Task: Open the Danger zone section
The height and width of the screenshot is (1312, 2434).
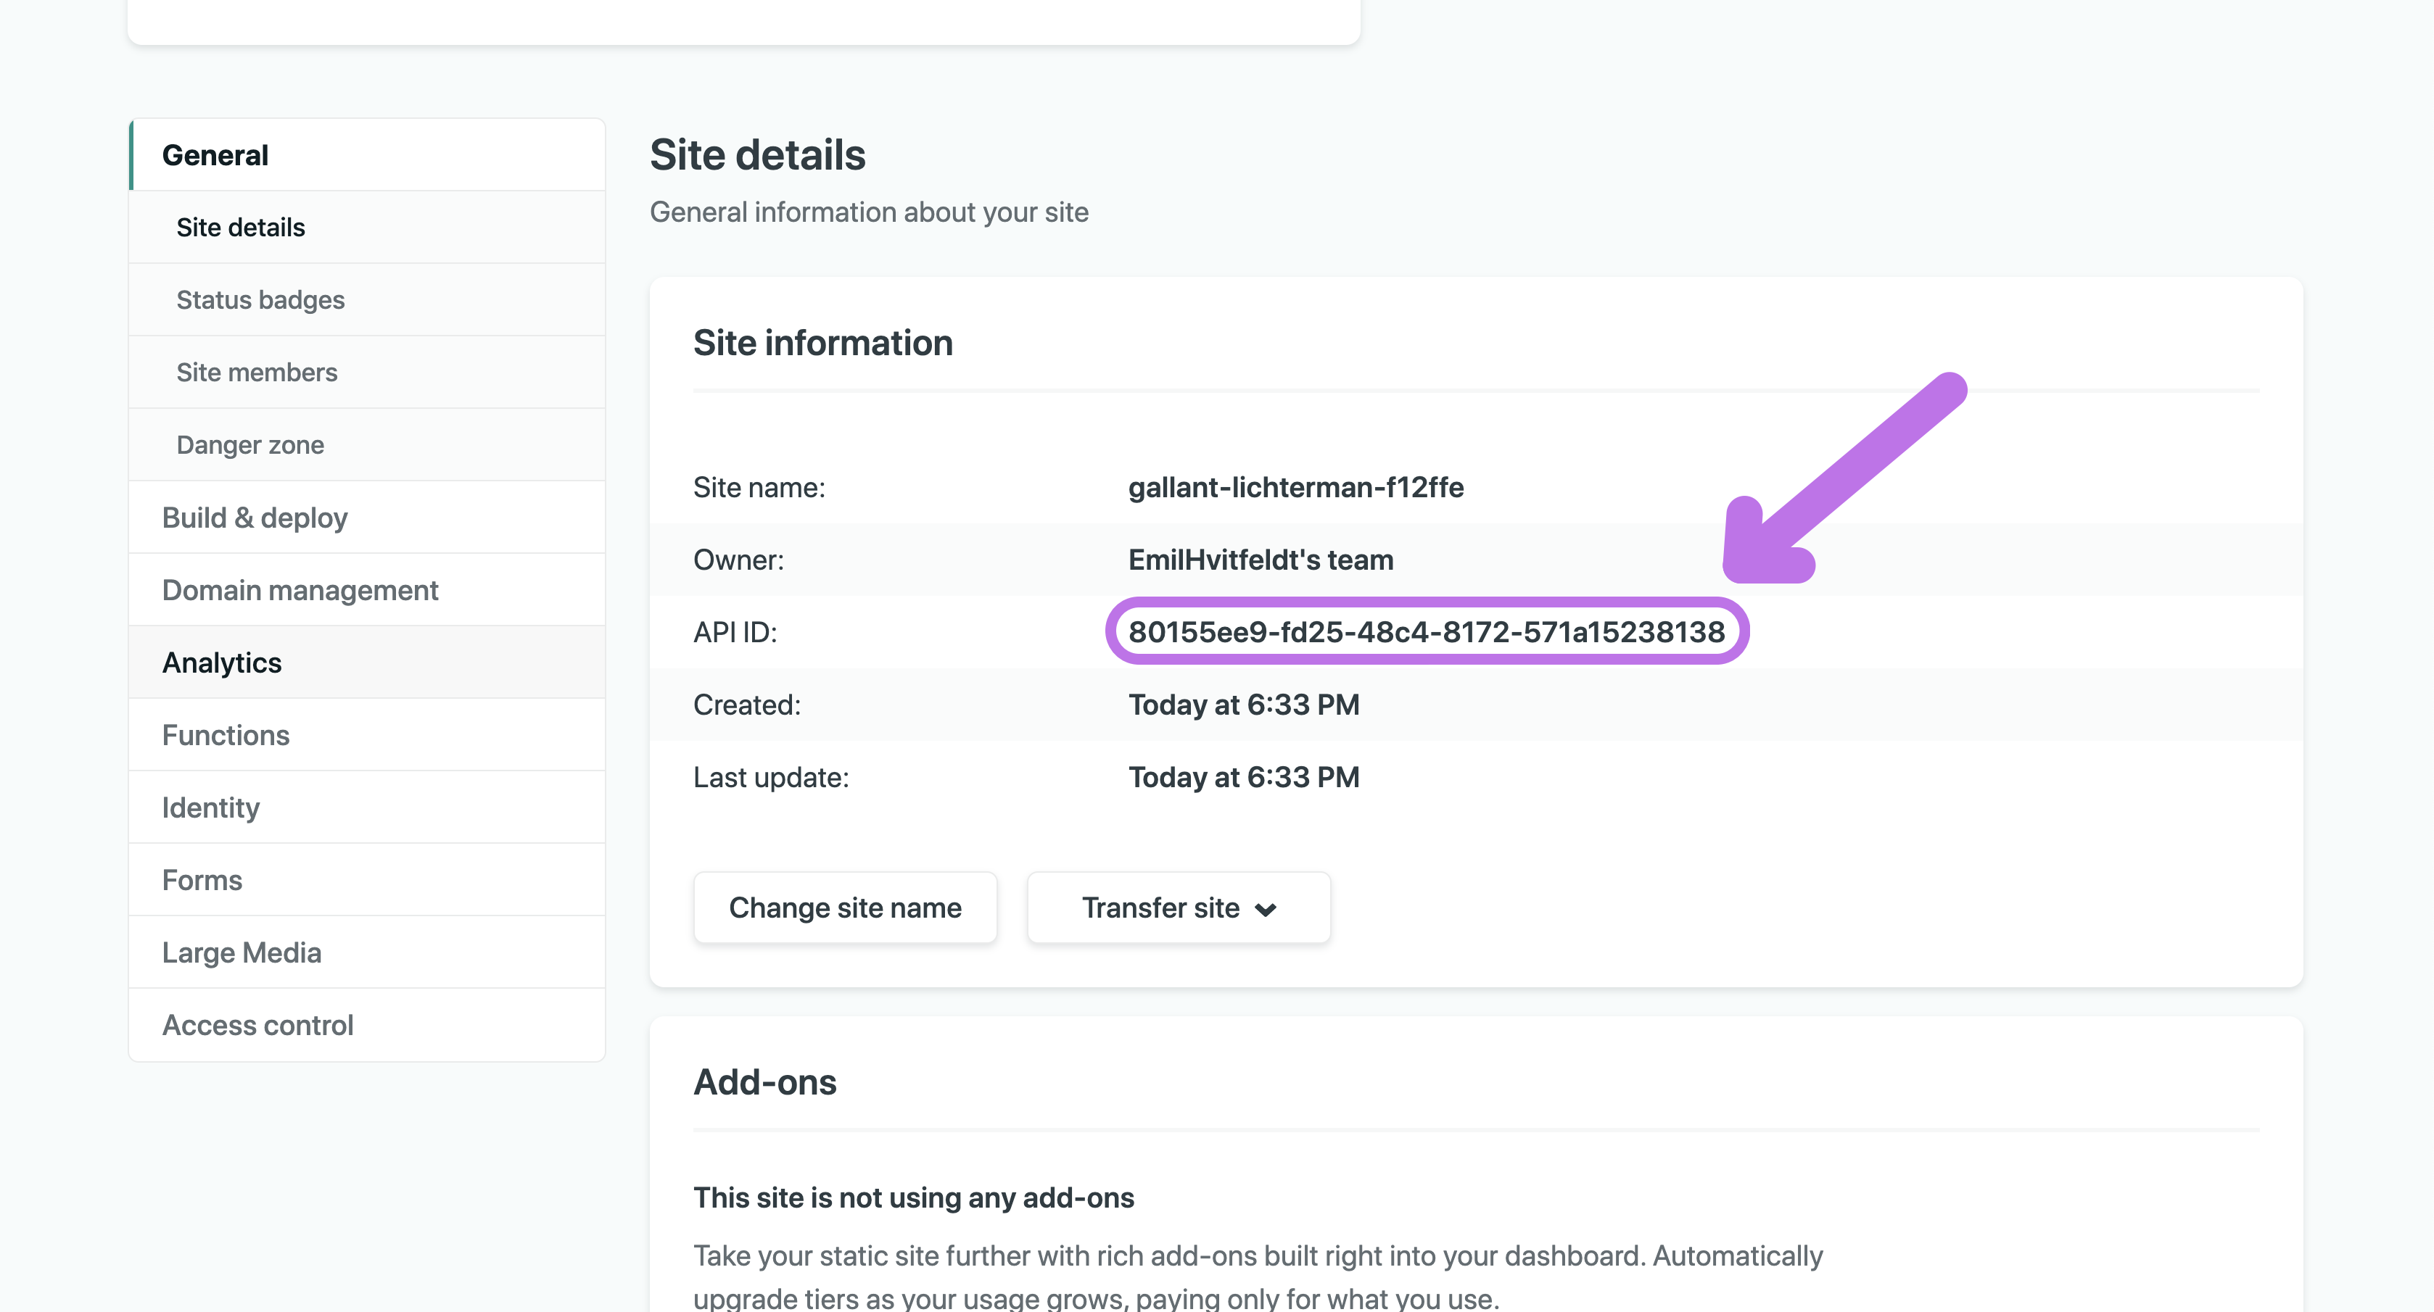Action: (x=366, y=445)
